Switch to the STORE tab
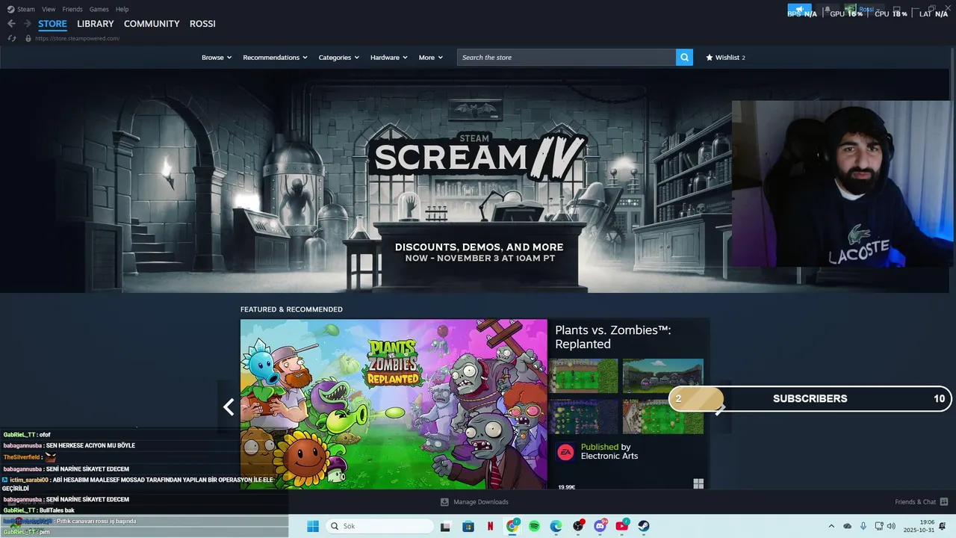This screenshot has height=538, width=956. coord(52,24)
